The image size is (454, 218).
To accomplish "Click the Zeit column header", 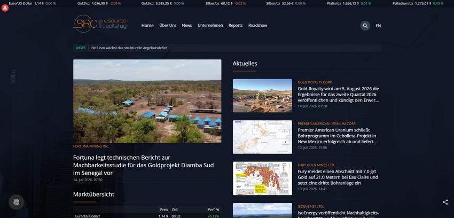I will [x=175, y=209].
